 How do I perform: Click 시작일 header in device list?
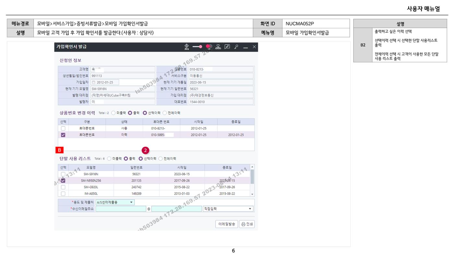181,168
